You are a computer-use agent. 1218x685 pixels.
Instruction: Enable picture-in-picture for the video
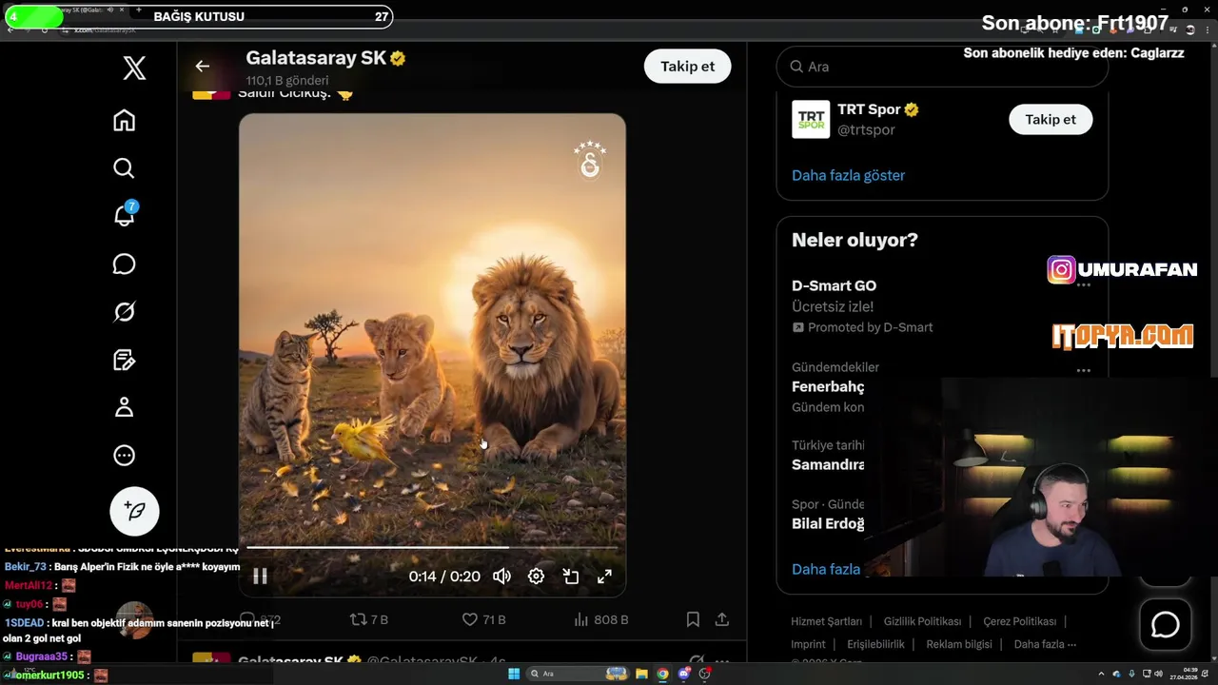pyautogui.click(x=570, y=576)
